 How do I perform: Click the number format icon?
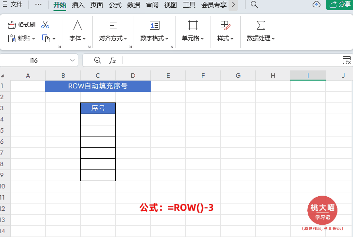(155, 25)
